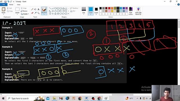Pick the pink color swatch

tap(109, 11)
